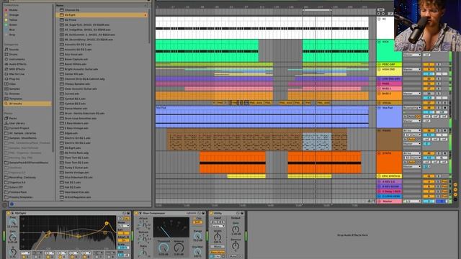Click the Glue Compressor gain reduction meter display
461x259 pixels.
tap(171, 227)
